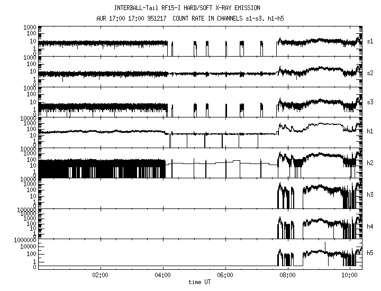
Task: Click the h4 channel label
Action: point(370,225)
